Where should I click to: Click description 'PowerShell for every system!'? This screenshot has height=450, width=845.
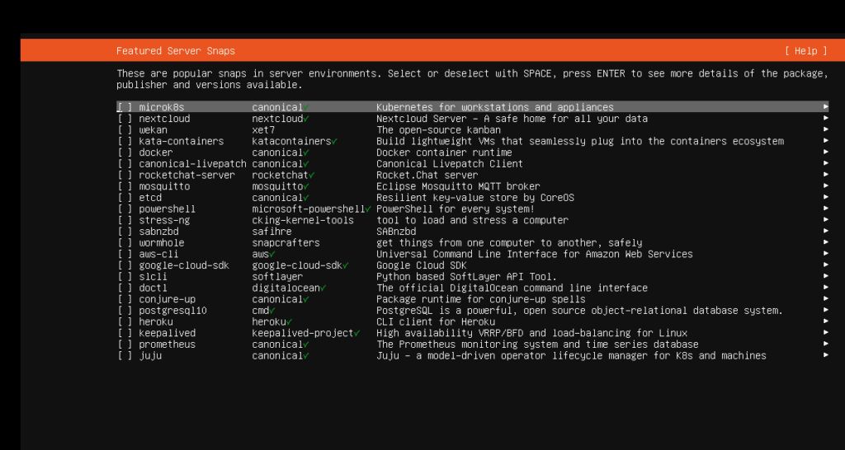(456, 209)
